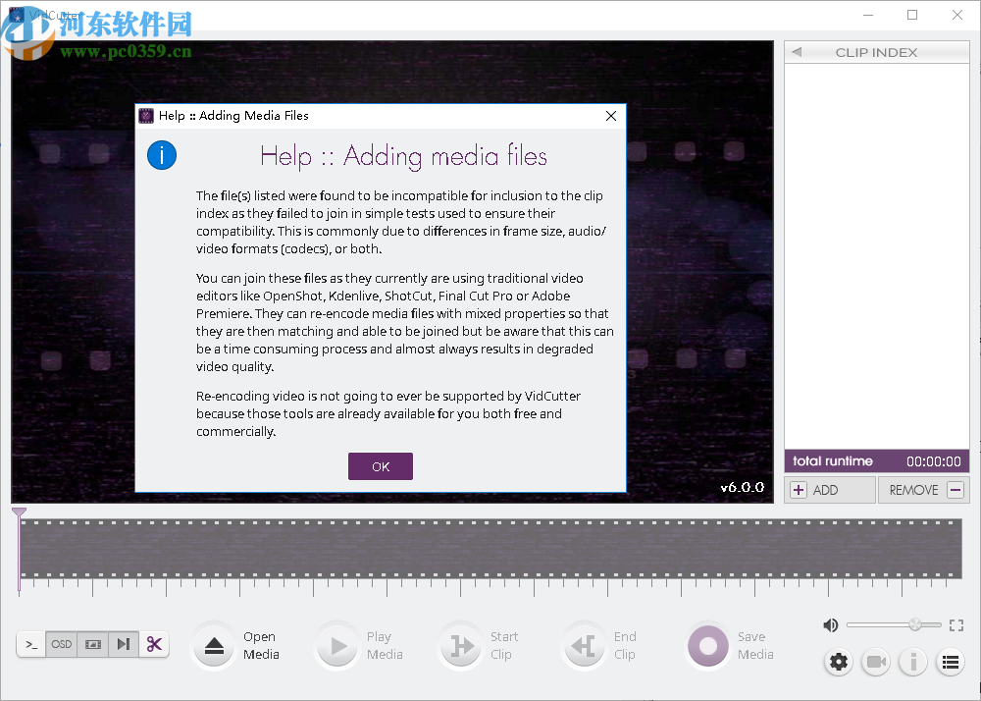The image size is (981, 701).
Task: Open settings with the gear icon
Action: click(x=839, y=662)
